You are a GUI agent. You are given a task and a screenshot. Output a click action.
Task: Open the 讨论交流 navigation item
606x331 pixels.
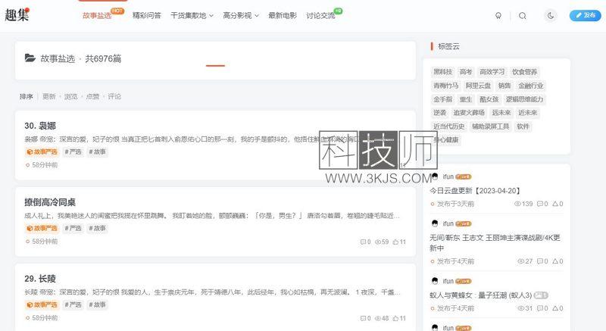[320, 15]
